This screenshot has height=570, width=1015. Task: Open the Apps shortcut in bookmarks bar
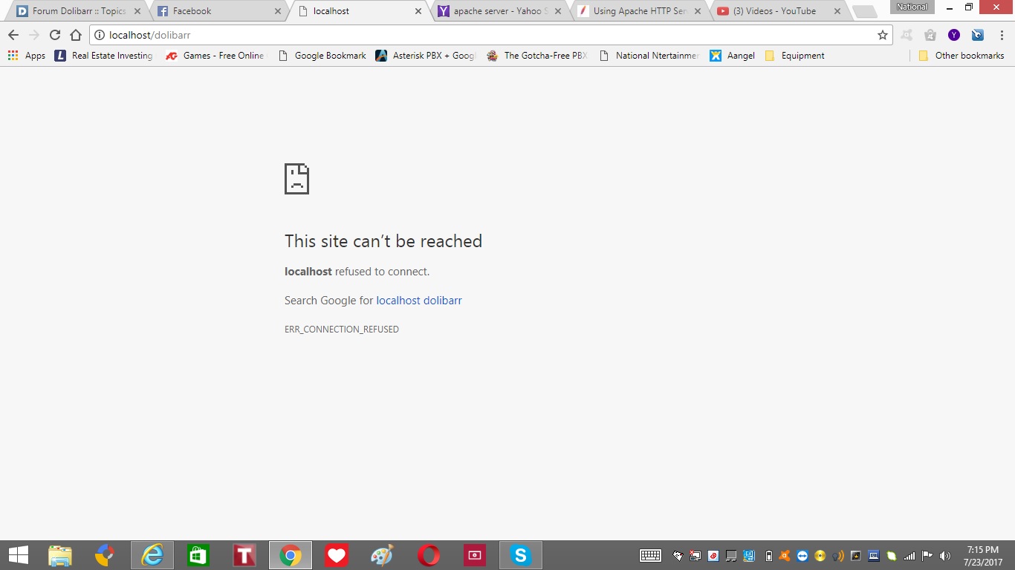click(27, 56)
